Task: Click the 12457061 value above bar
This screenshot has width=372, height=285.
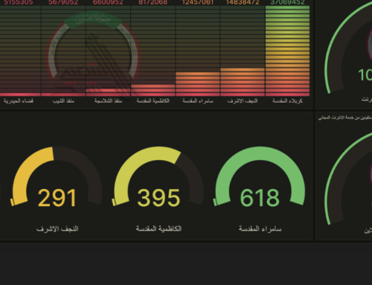Action: 197,2
